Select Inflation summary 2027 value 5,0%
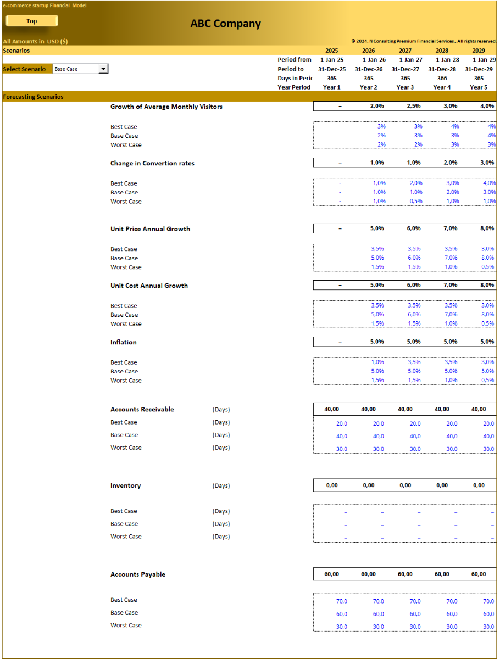 point(414,342)
